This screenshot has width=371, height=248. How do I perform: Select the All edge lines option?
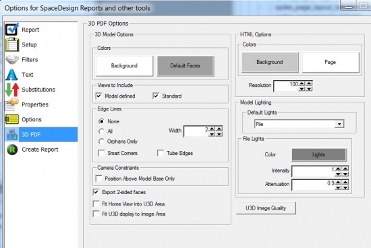[x=101, y=131]
